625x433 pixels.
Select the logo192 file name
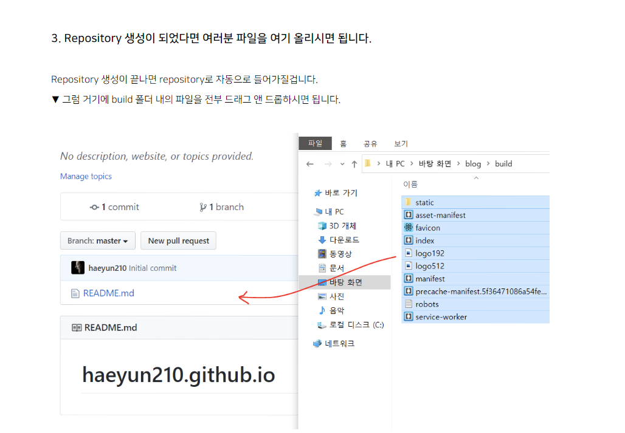click(x=430, y=253)
